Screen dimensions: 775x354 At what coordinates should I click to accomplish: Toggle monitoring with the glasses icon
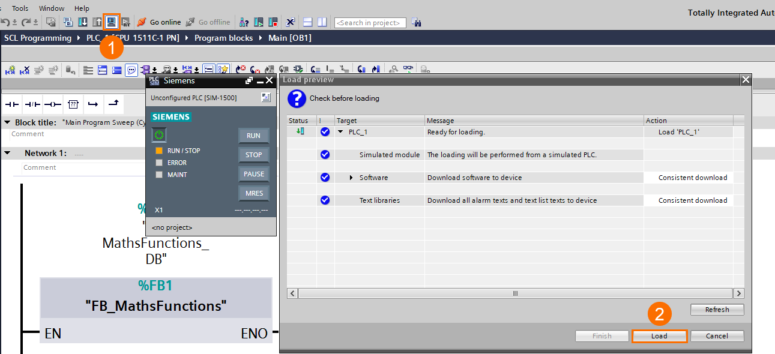[x=407, y=70]
